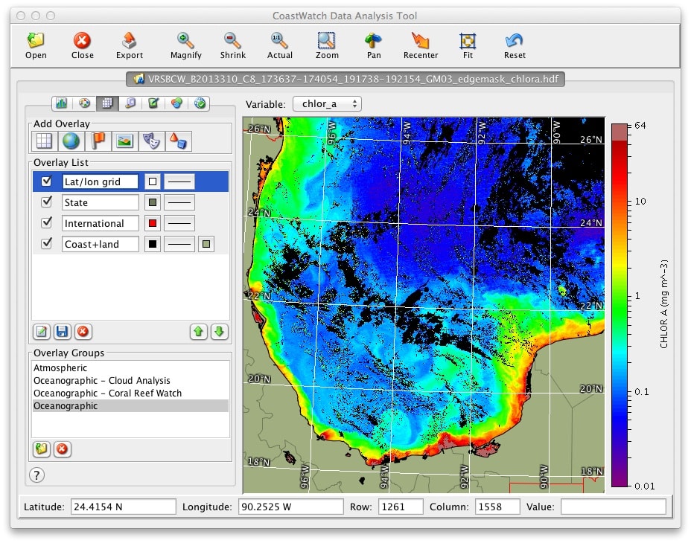Click the red International color swatch

click(152, 223)
